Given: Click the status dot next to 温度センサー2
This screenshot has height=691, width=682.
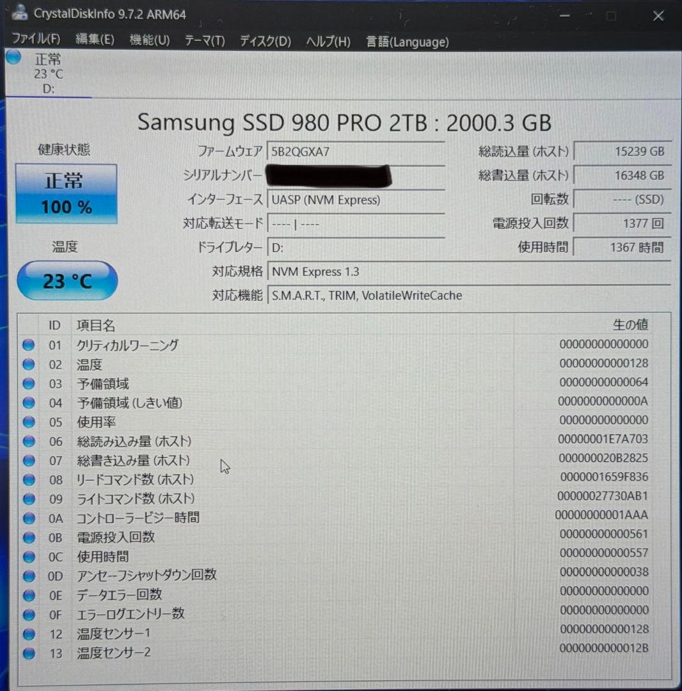Looking at the screenshot, I should pos(28,653).
